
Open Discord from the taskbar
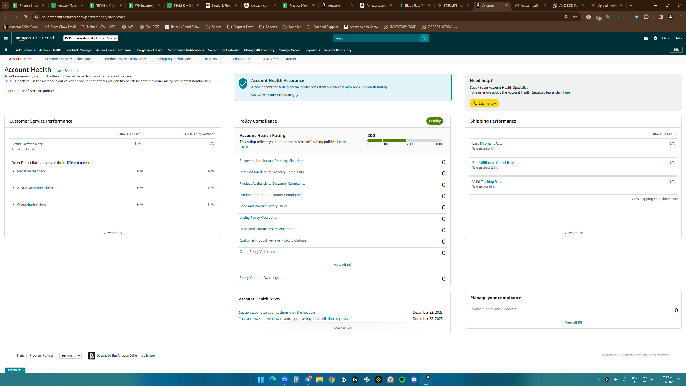coord(414,380)
